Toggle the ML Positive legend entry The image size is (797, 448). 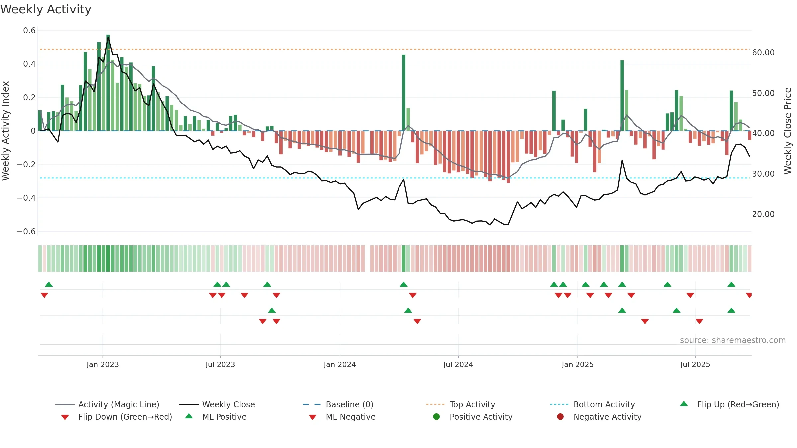coord(216,417)
